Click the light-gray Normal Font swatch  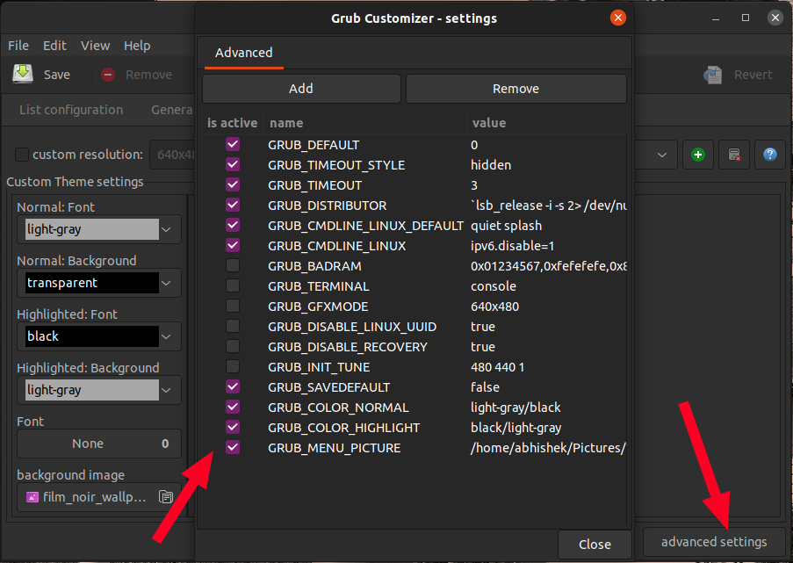(92, 229)
